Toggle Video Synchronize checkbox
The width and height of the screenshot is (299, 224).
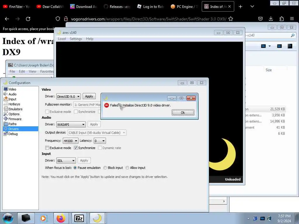tap(76, 112)
